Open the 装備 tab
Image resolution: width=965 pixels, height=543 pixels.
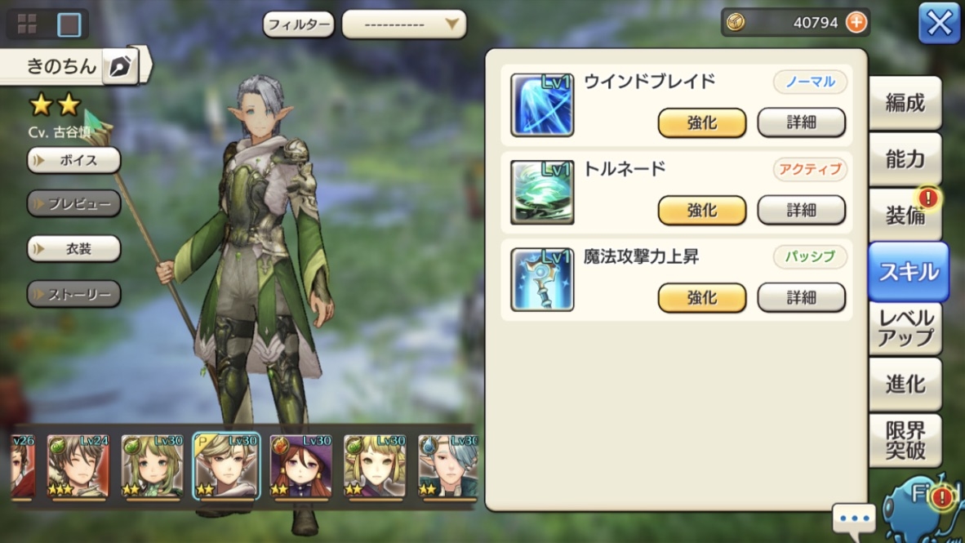pyautogui.click(x=905, y=215)
